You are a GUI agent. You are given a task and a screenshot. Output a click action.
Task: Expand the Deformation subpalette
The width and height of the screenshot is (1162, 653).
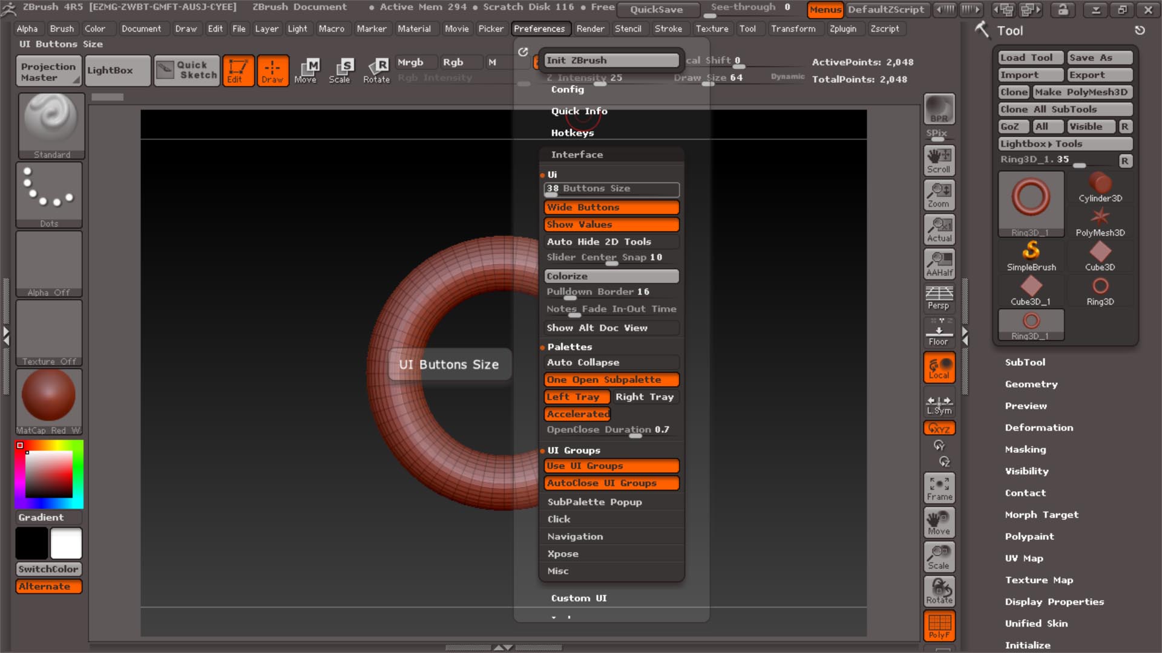pyautogui.click(x=1039, y=427)
